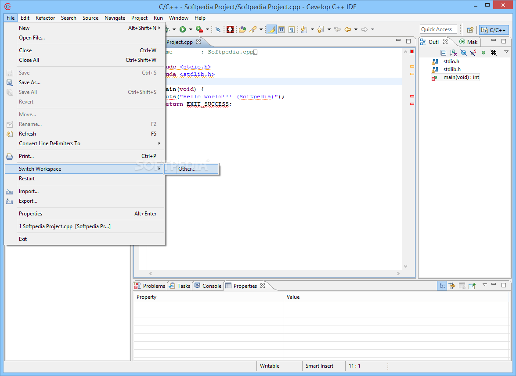Screen dimensions: 516x376
Task: Toggle Hide Inactive Elements in Outline
Action: click(493, 53)
